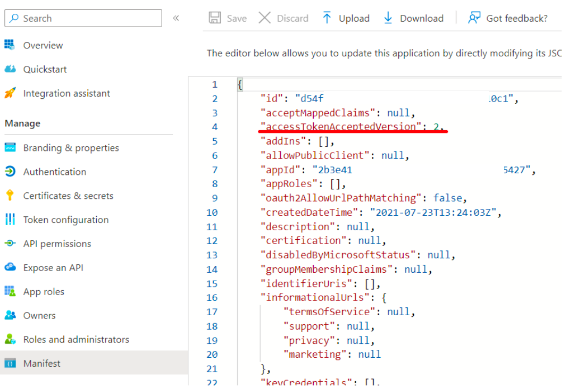The height and width of the screenshot is (387, 568).
Task: Click the Download arrow icon
Action: [388, 18]
